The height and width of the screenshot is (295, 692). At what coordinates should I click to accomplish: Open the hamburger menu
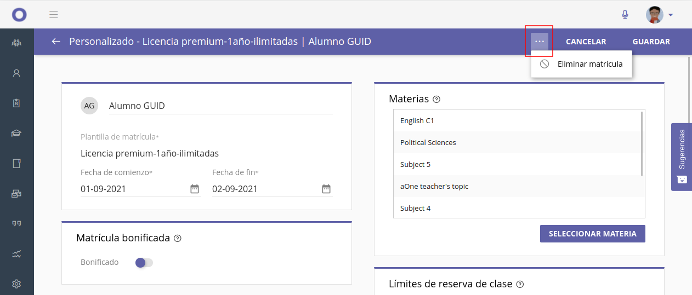pyautogui.click(x=54, y=15)
